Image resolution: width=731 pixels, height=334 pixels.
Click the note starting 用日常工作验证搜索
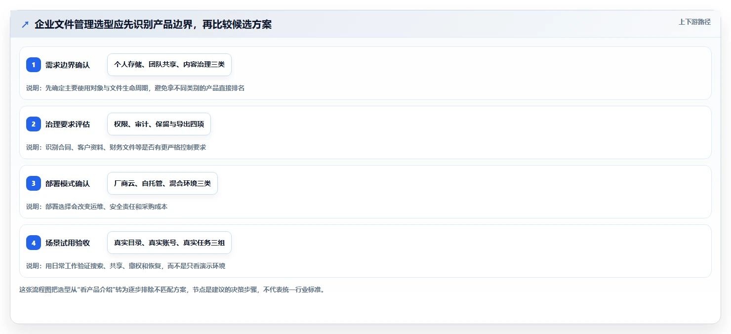click(x=125, y=266)
